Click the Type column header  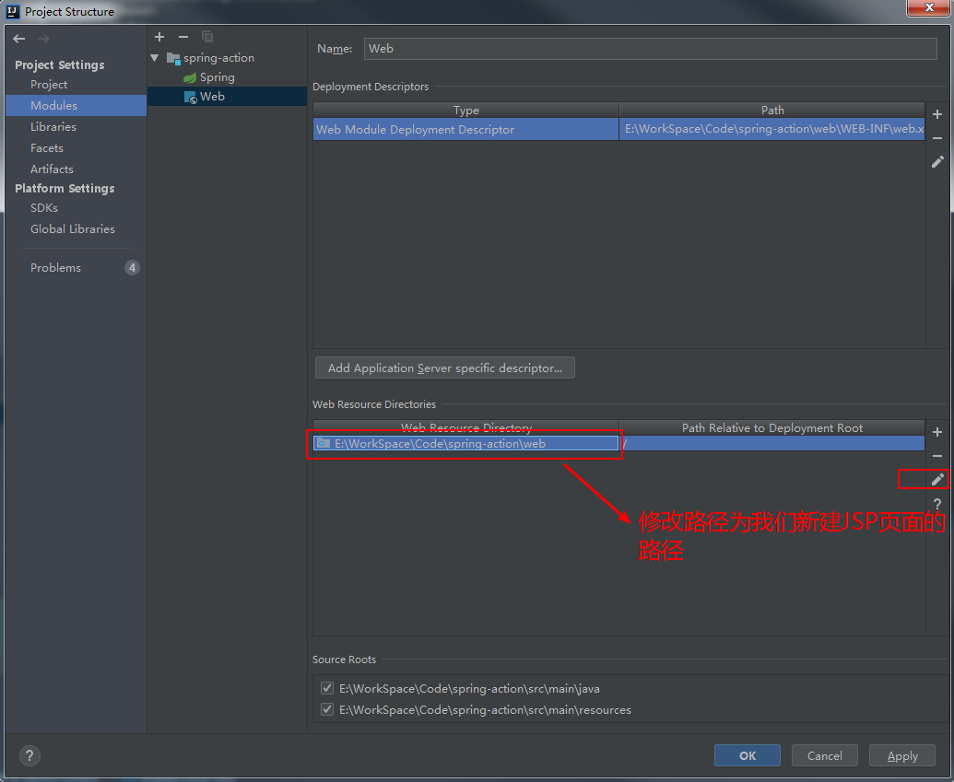pyautogui.click(x=466, y=110)
